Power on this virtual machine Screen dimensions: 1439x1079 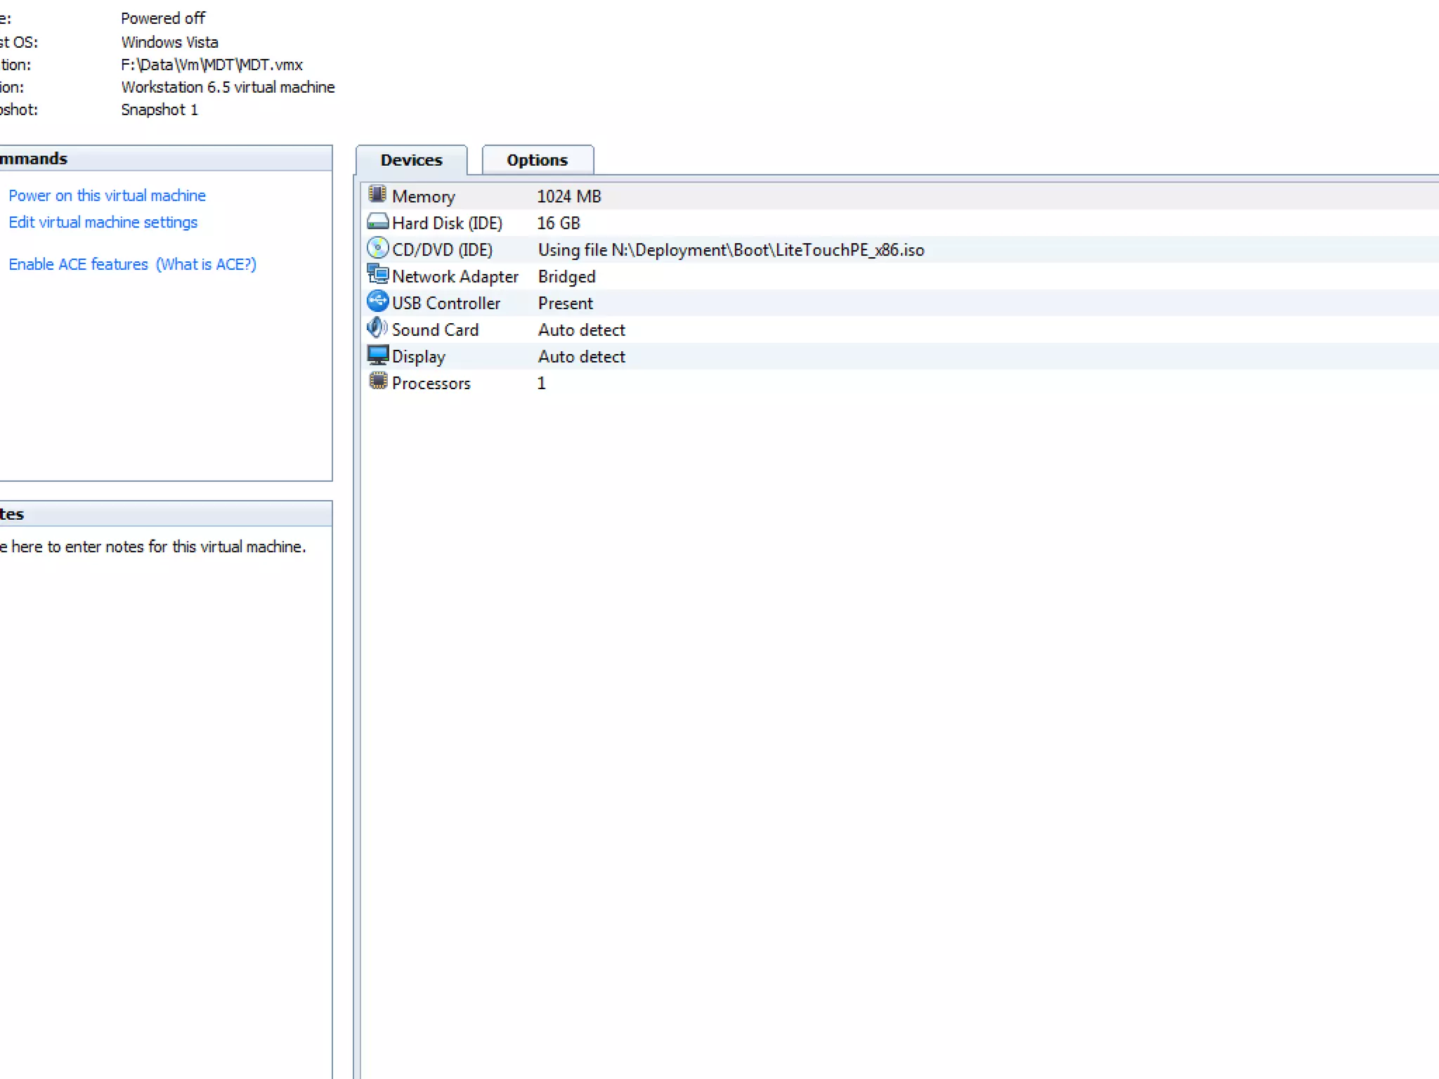107,195
